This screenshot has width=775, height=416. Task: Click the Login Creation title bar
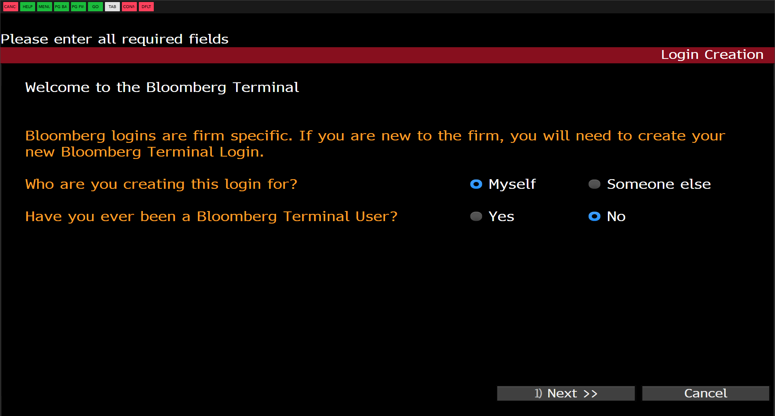pyautogui.click(x=712, y=55)
